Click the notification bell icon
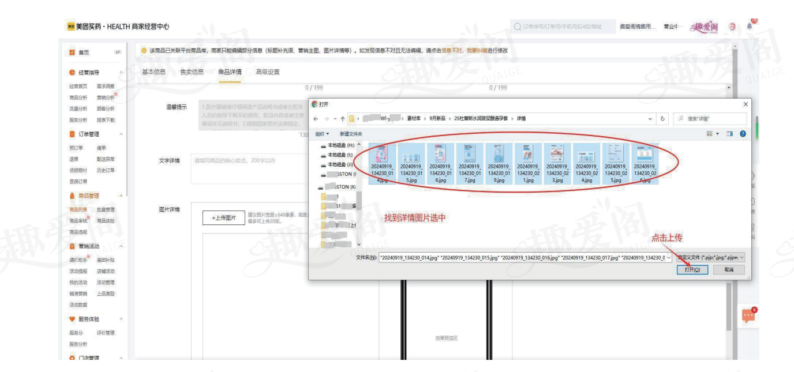794x372 pixels. tap(750, 27)
